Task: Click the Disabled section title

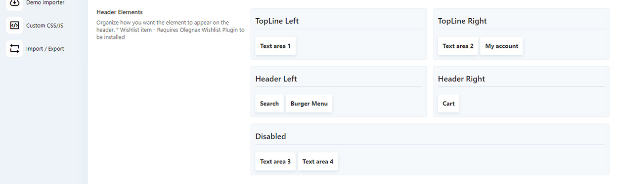Action: pyautogui.click(x=270, y=137)
